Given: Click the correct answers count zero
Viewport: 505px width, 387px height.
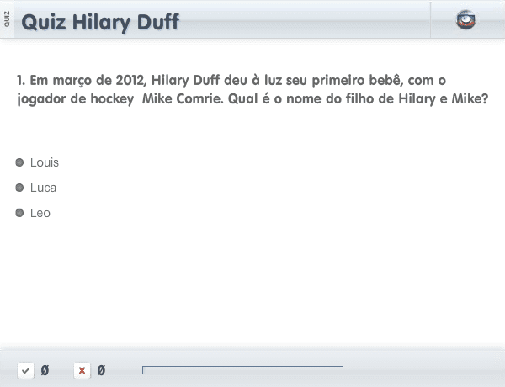Looking at the screenshot, I should click(x=45, y=370).
